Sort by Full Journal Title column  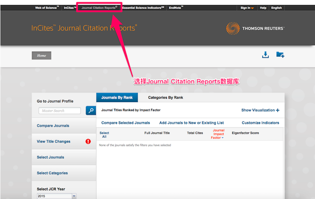[x=157, y=133]
